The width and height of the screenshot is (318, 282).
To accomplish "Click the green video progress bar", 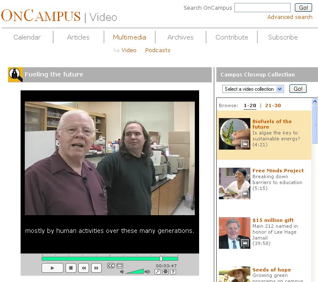I will (x=110, y=258).
